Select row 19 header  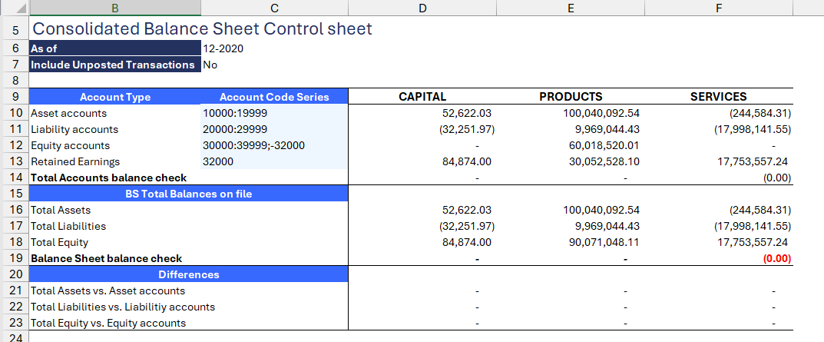tap(14, 258)
